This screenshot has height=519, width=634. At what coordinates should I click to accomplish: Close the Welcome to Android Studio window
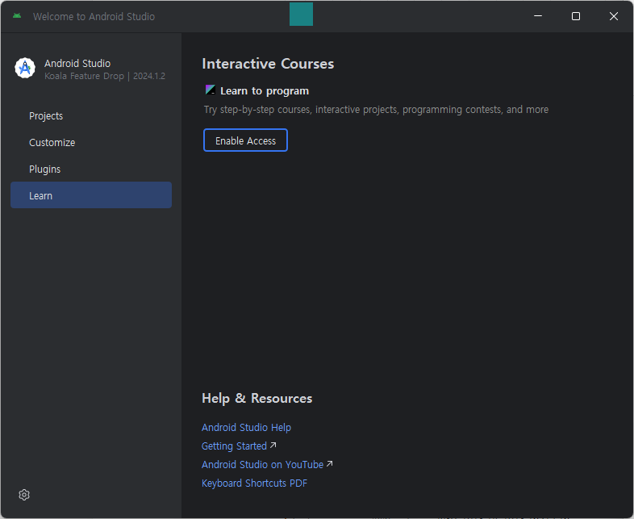[614, 16]
